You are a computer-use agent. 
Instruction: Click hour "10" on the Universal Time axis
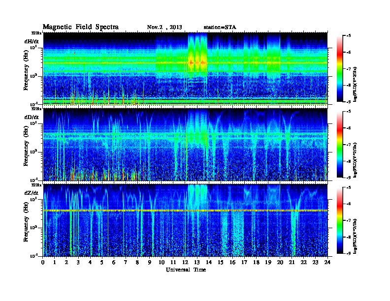click(x=162, y=262)
